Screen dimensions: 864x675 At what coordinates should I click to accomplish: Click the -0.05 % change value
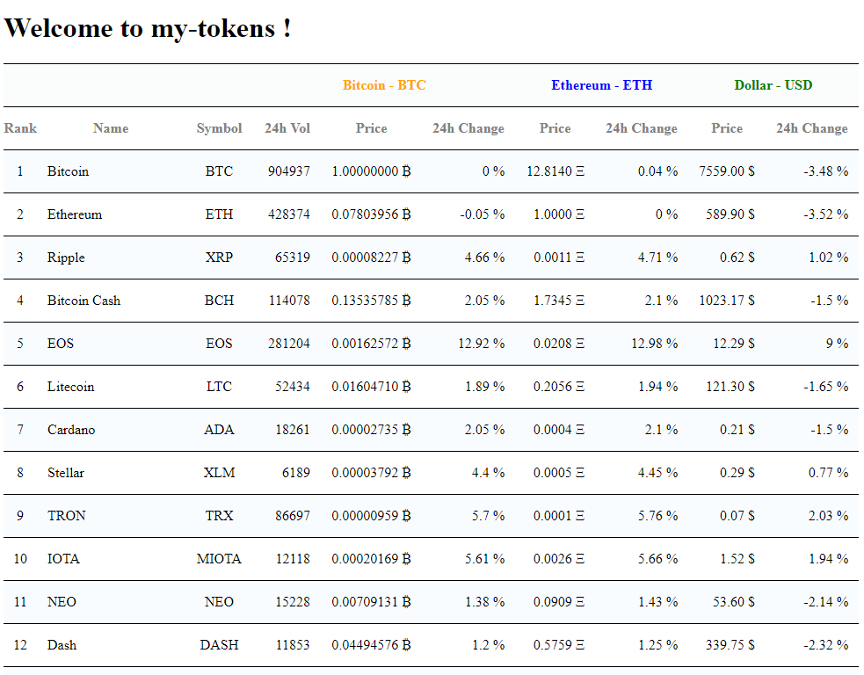click(483, 214)
